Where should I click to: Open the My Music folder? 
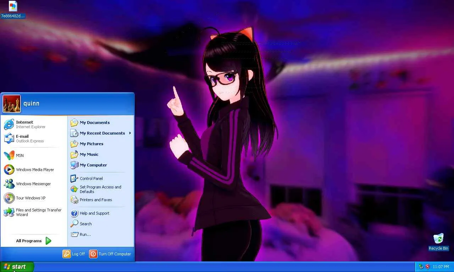pyautogui.click(x=101, y=154)
